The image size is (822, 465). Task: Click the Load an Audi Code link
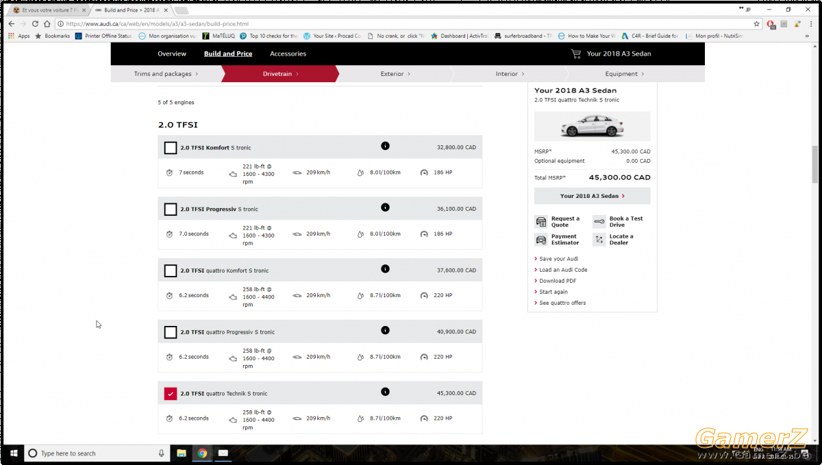coord(563,270)
